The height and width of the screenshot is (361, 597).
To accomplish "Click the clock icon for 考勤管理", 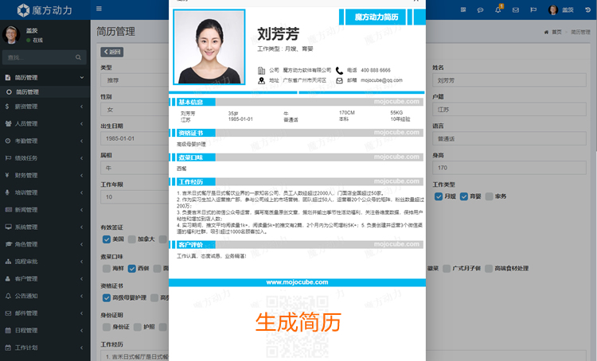I will click(8, 141).
